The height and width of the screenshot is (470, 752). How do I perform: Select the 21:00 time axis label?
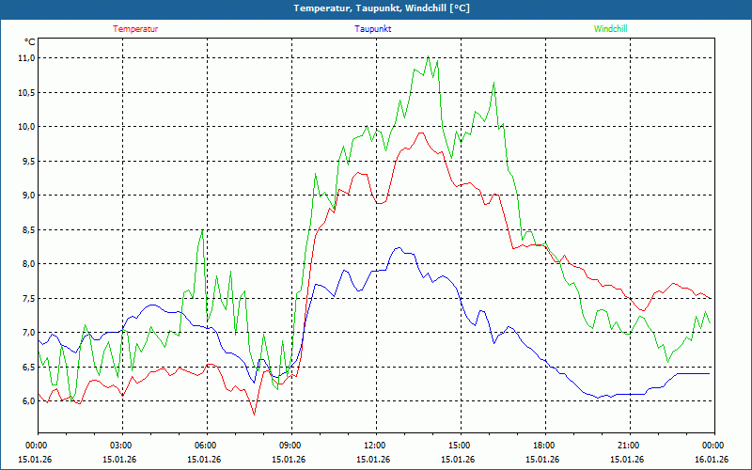click(628, 446)
